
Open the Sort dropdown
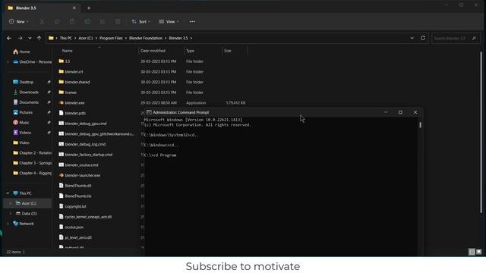pyautogui.click(x=140, y=22)
